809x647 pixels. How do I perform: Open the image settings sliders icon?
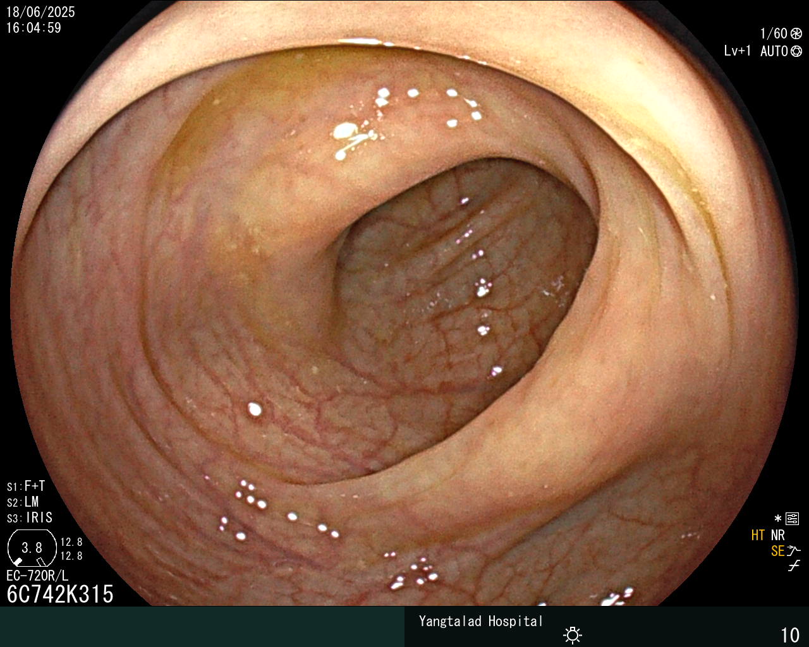[793, 519]
